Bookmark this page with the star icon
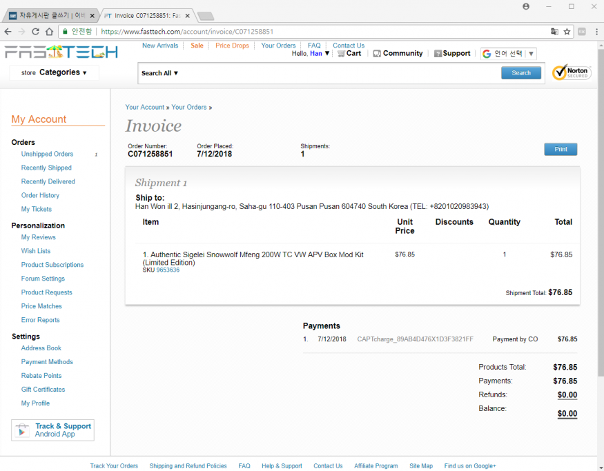 coord(567,32)
